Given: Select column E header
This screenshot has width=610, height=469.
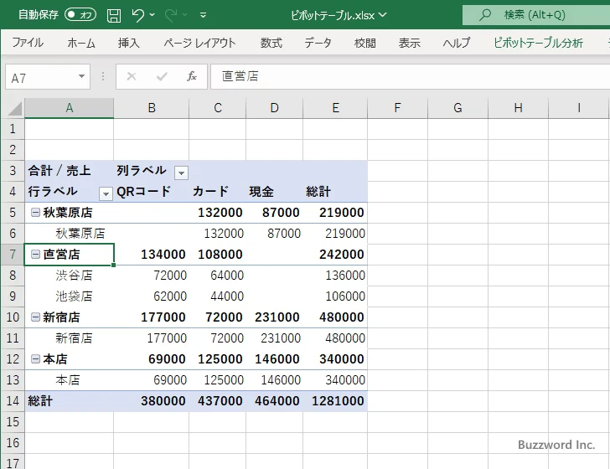Looking at the screenshot, I should [x=335, y=108].
